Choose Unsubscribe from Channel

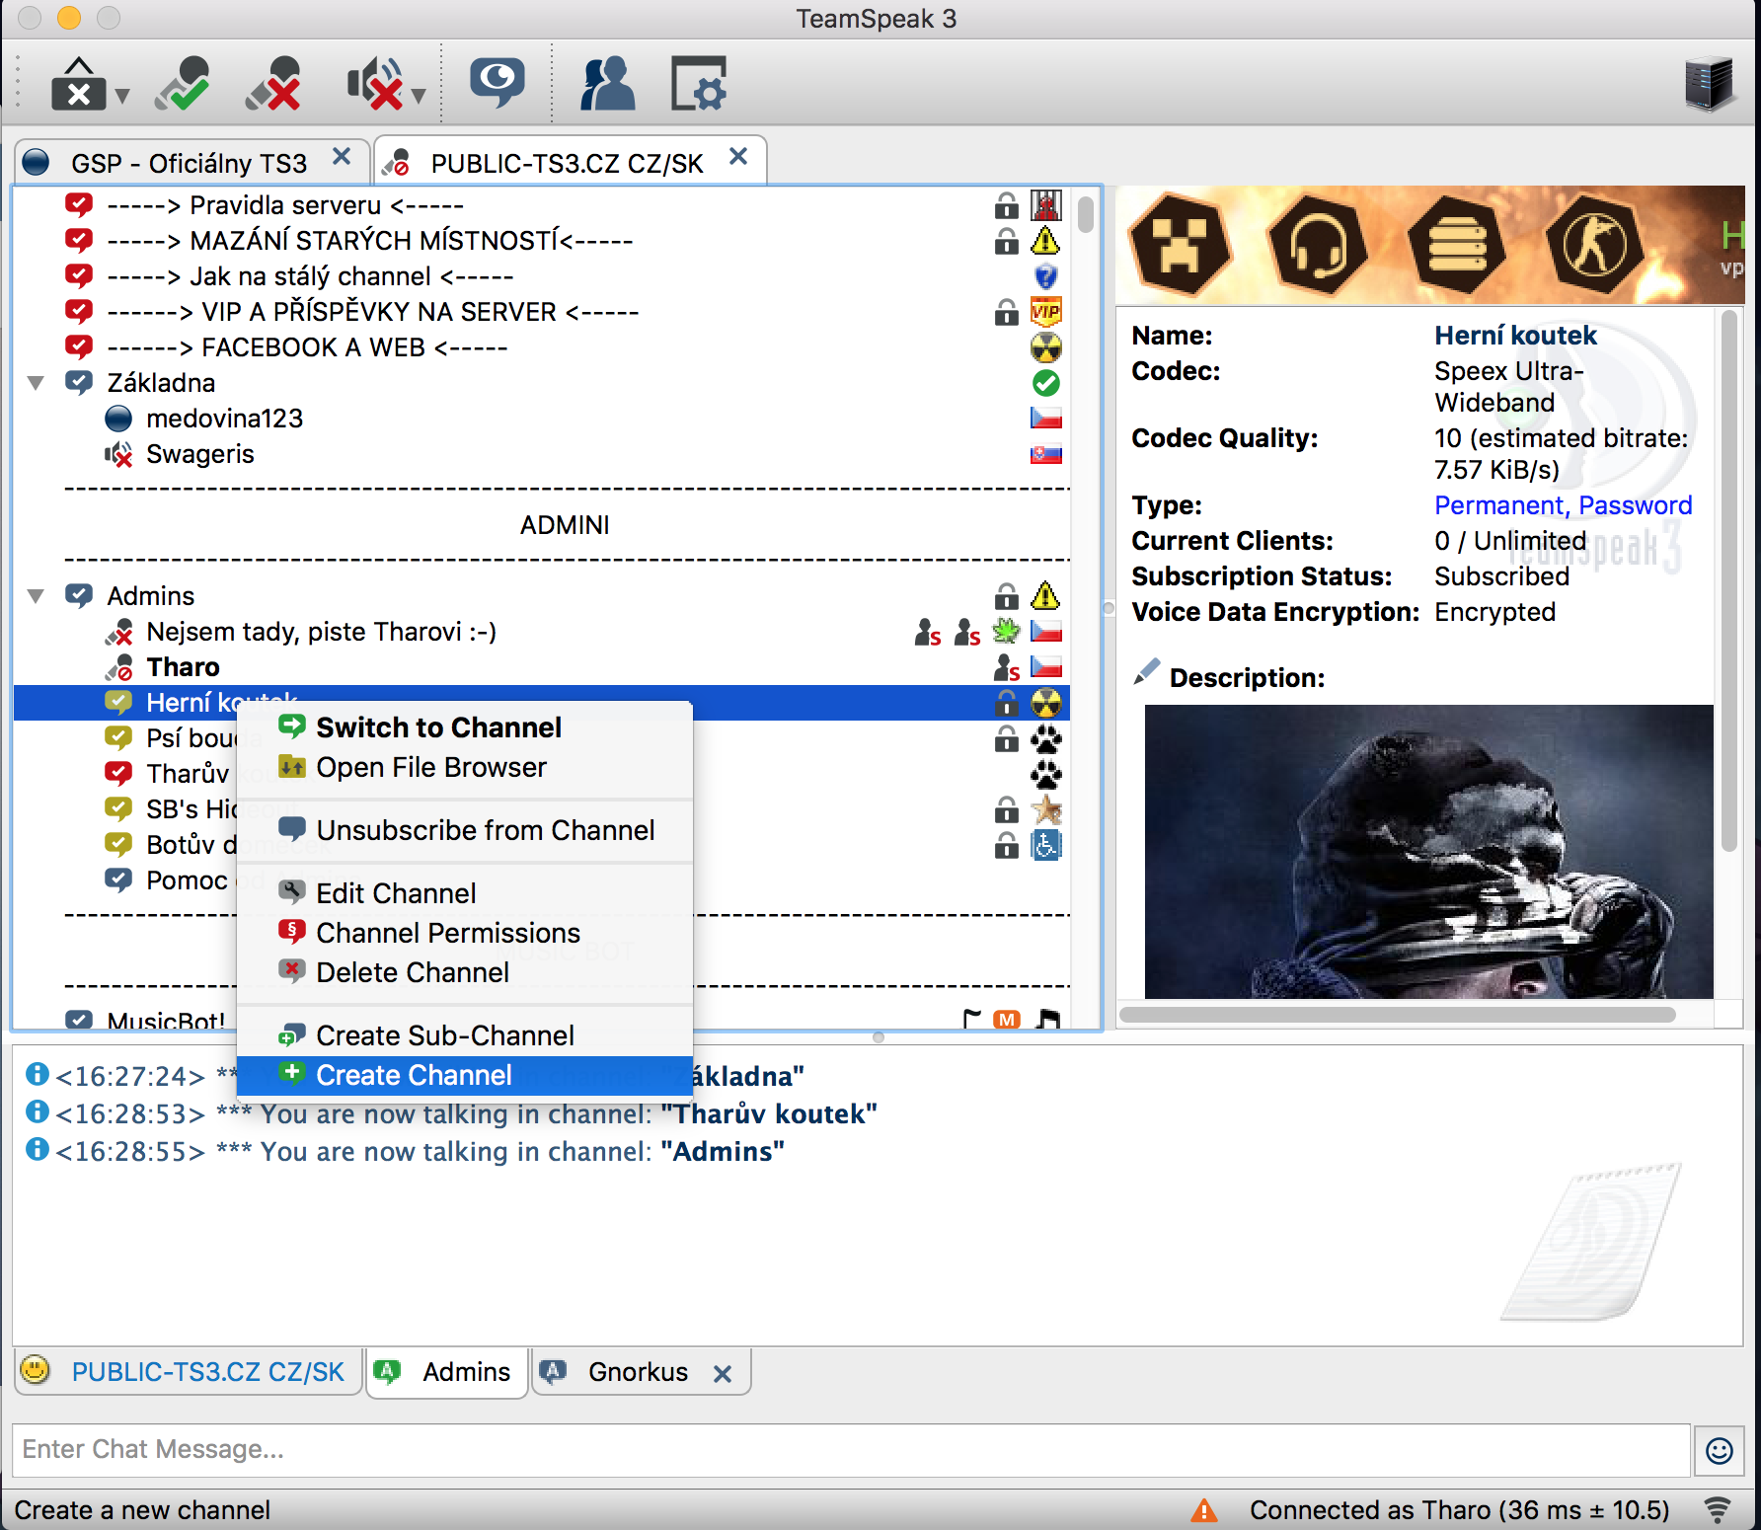tap(465, 830)
